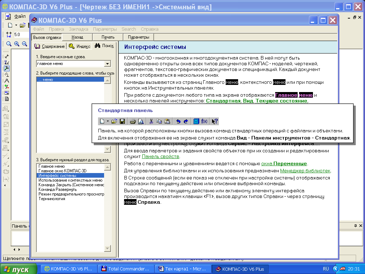Viewport: 365px width, 274px height.
Task: Switch to the Specification sheet panel icon
Action: tap(7, 99)
